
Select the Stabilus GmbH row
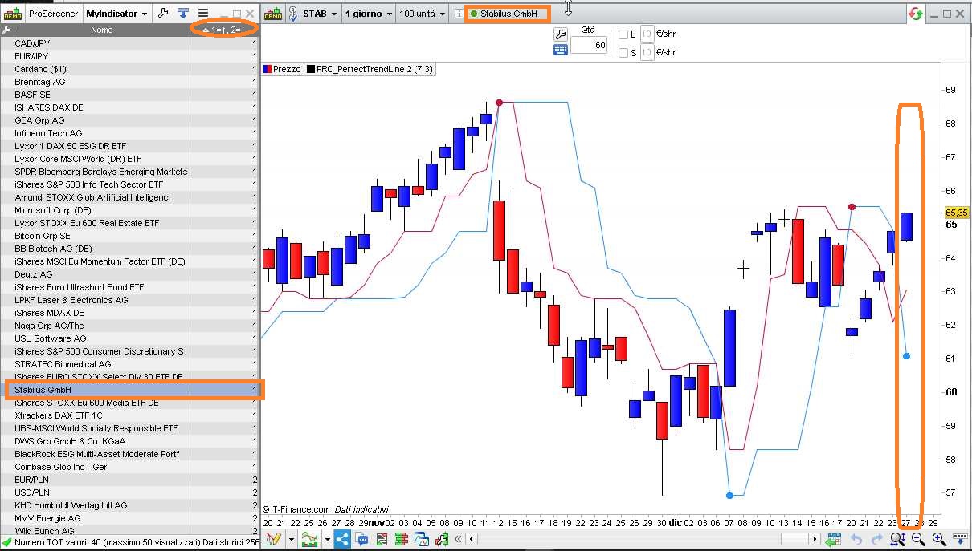click(x=130, y=390)
